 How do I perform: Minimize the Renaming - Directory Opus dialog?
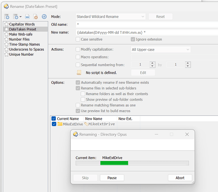coord(156,134)
